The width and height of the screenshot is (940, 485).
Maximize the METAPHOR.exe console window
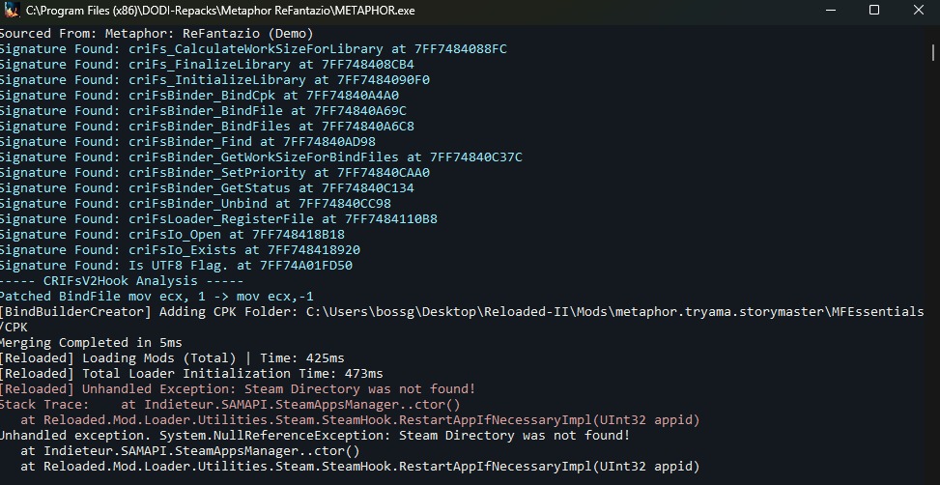pos(874,11)
